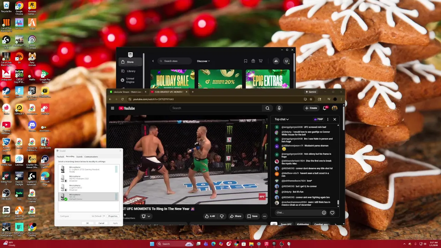Click the Epic Games Search store field
The height and width of the screenshot is (248, 441).
(x=174, y=61)
